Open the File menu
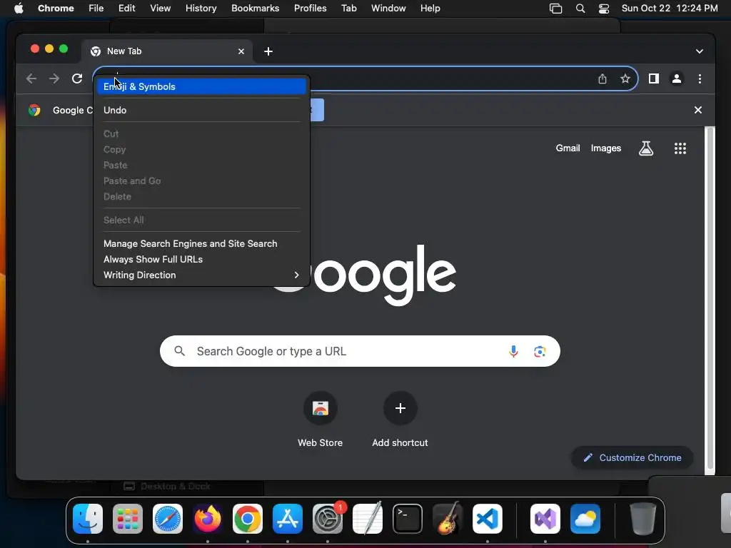 coord(96,9)
